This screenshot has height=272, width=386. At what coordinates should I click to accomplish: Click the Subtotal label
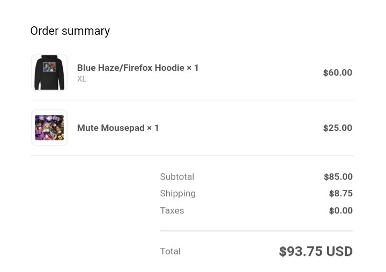(177, 177)
